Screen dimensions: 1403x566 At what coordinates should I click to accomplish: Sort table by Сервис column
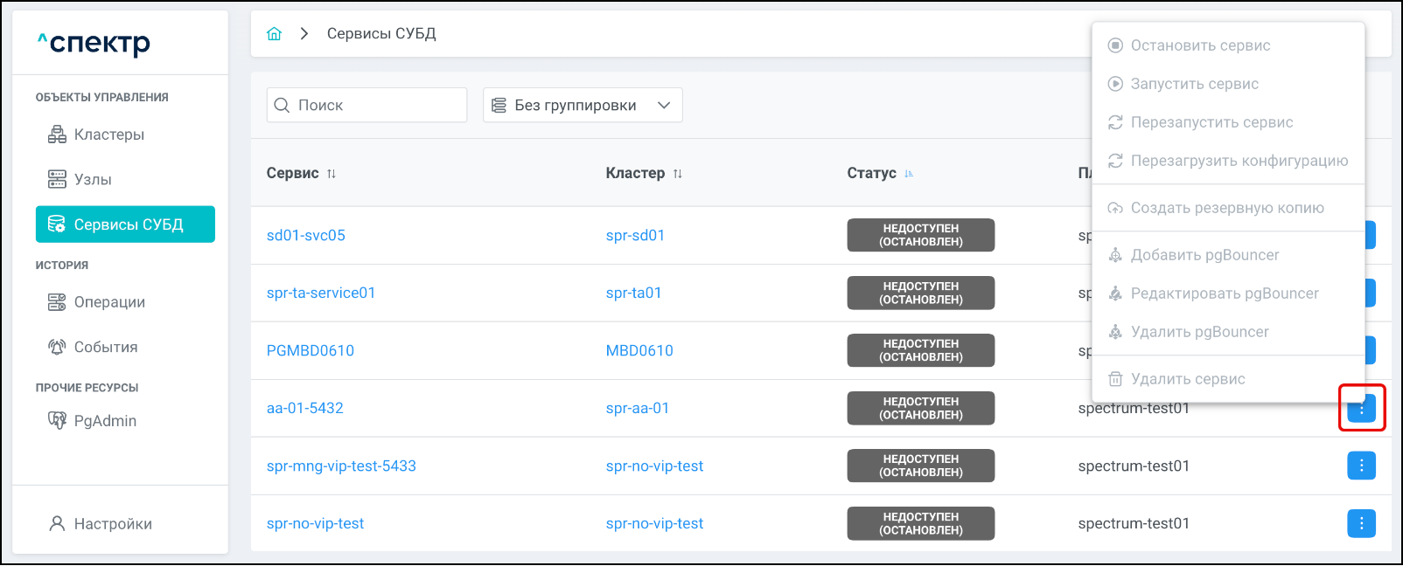click(x=332, y=174)
